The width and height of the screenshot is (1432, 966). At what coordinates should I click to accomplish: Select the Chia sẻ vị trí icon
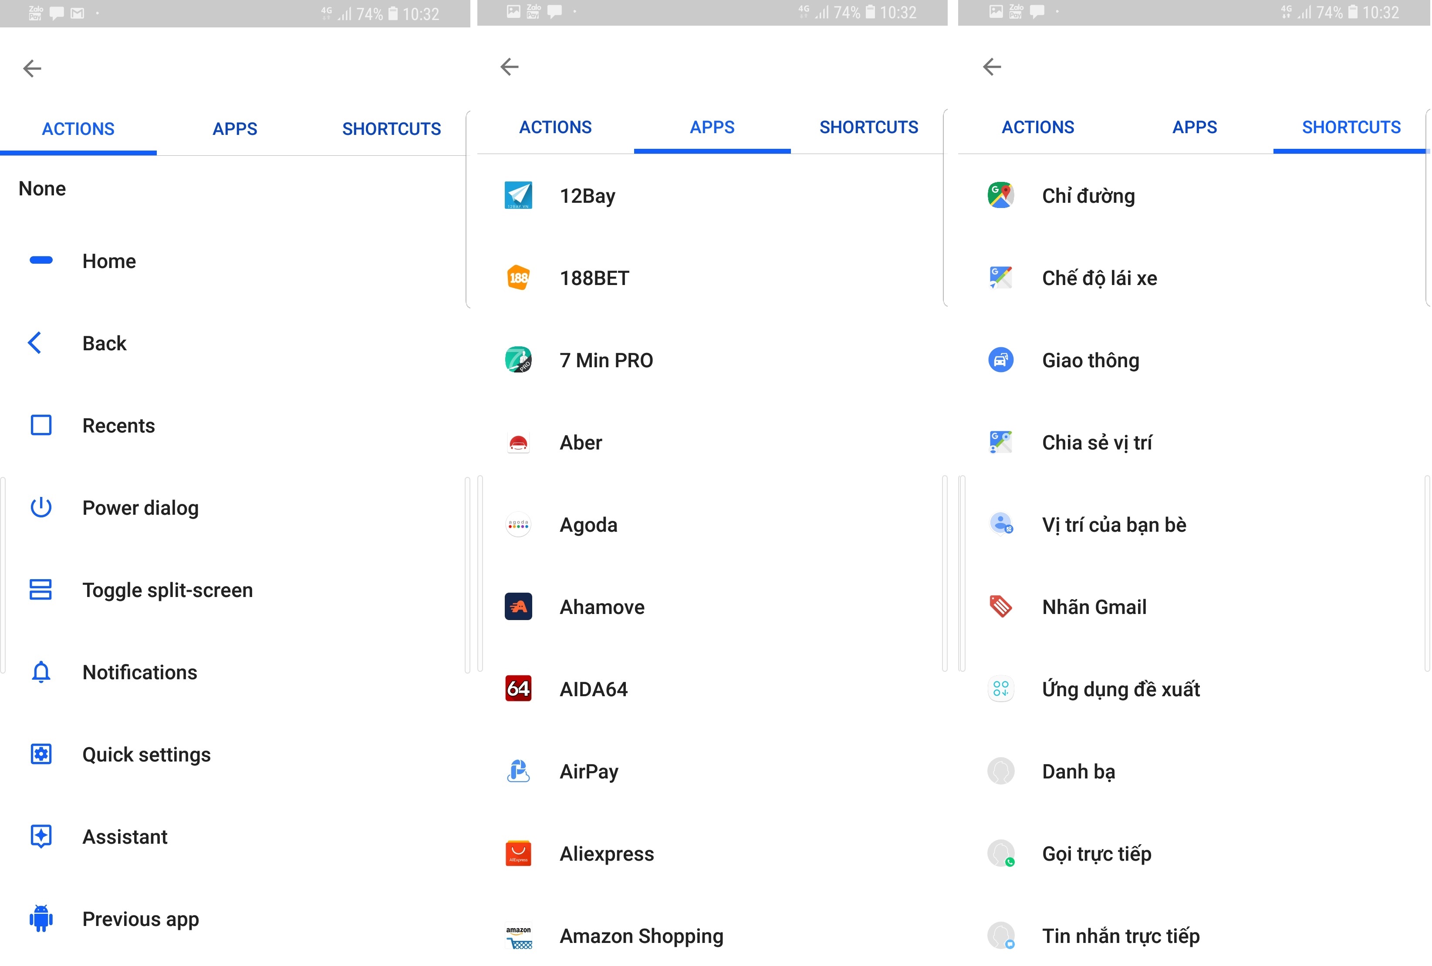pos(1001,442)
